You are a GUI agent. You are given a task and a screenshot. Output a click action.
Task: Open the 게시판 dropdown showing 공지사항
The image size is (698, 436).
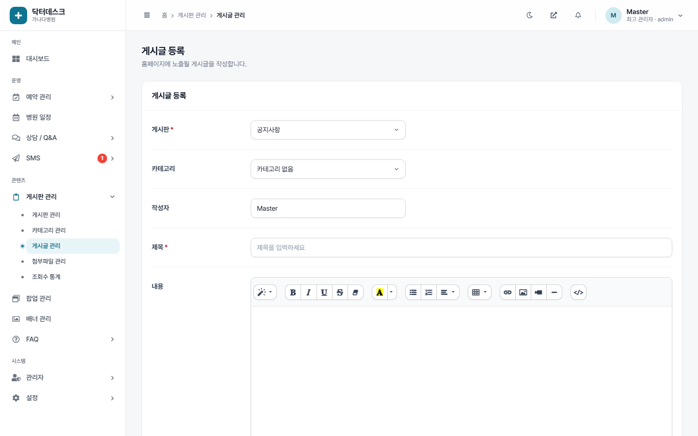click(x=328, y=130)
